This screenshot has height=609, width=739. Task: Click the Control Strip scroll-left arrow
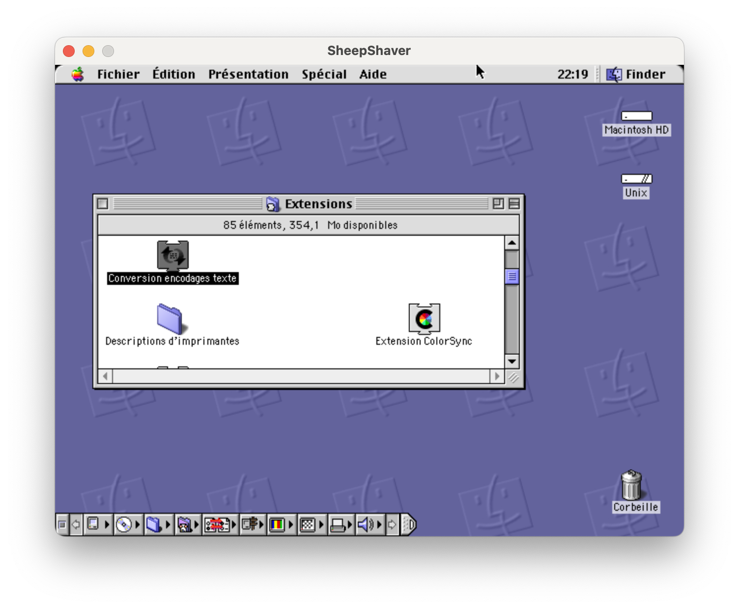[x=76, y=525]
